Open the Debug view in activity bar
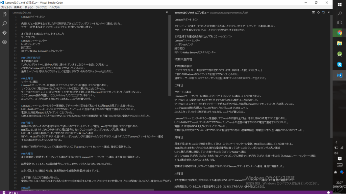Viewport: 346px width, 194px height. click(x=4, y=42)
